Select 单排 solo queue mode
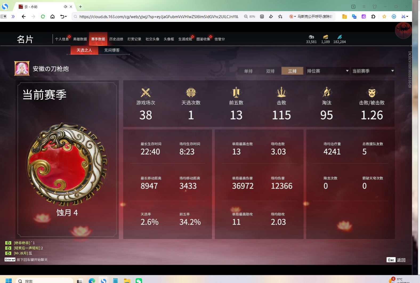This screenshot has height=283, width=420. click(x=248, y=71)
